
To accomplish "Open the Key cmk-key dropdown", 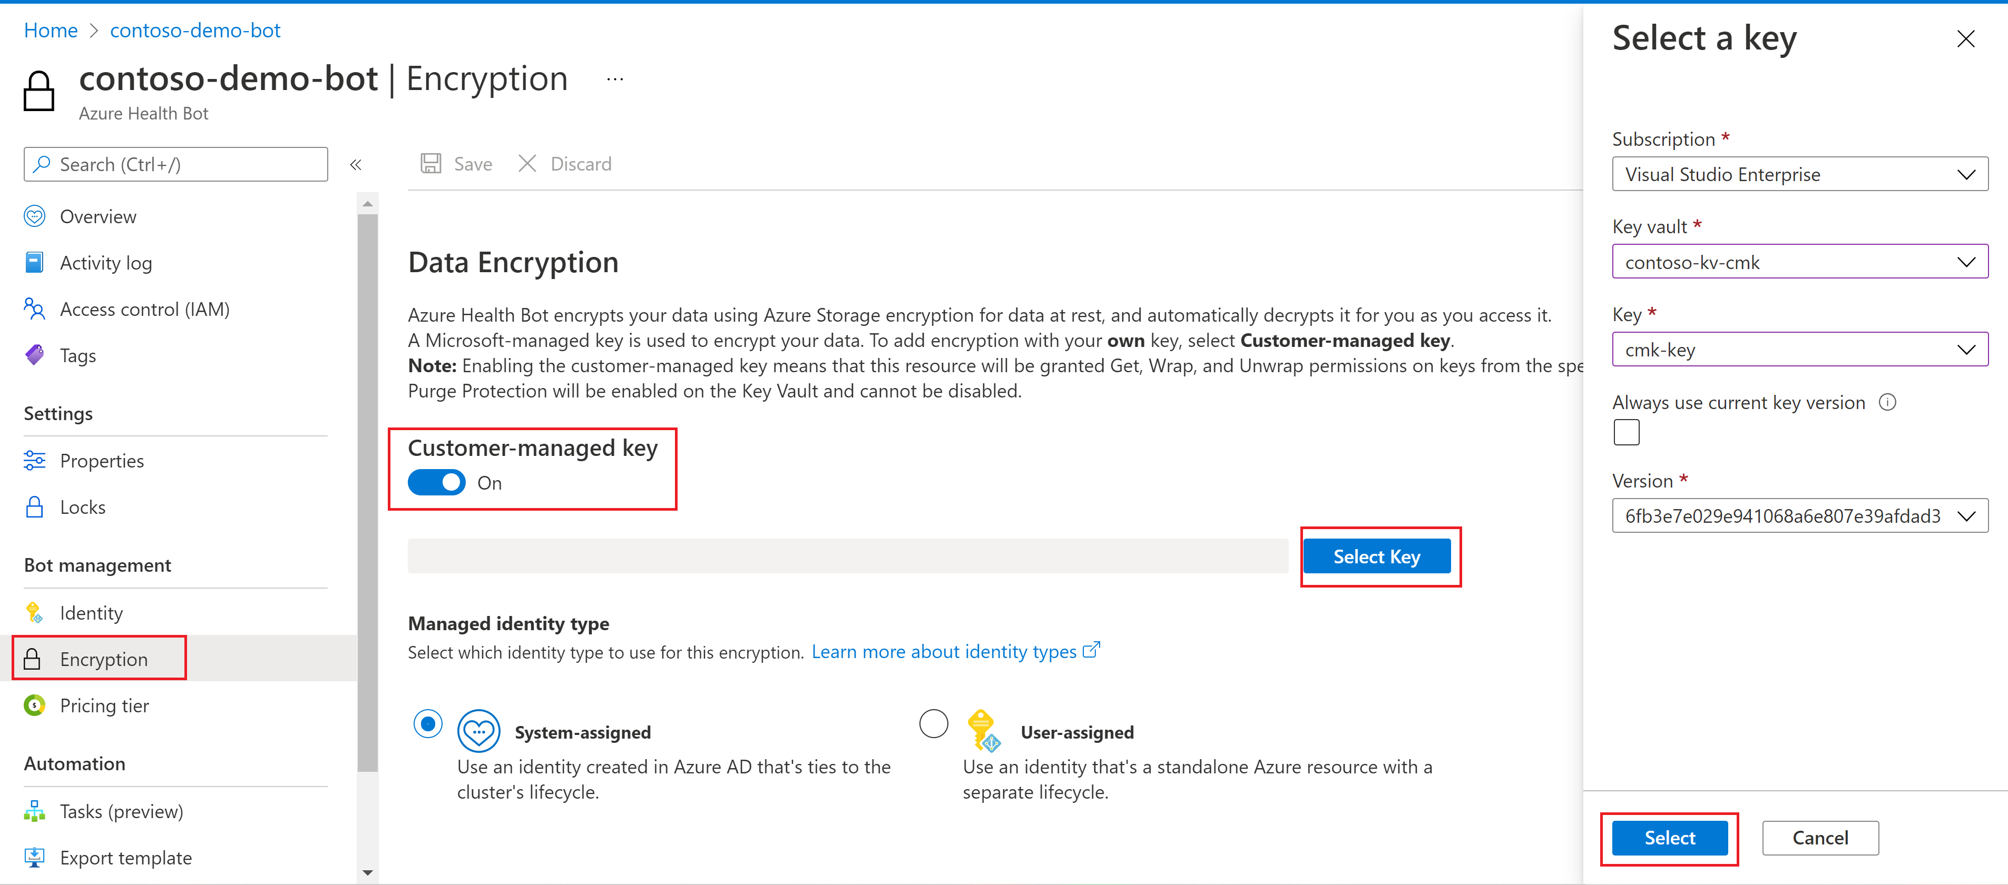I will [1799, 350].
